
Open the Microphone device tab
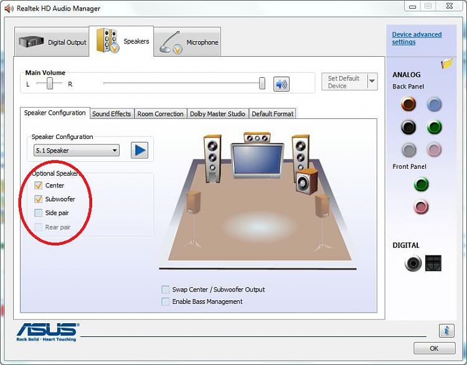(x=187, y=42)
